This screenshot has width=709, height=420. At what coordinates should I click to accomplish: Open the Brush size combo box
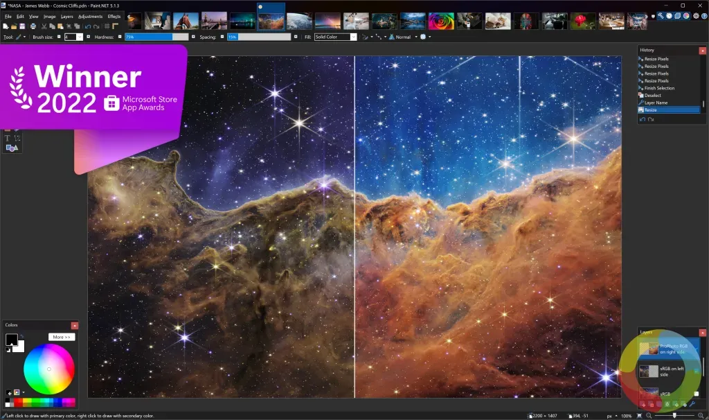pyautogui.click(x=73, y=37)
